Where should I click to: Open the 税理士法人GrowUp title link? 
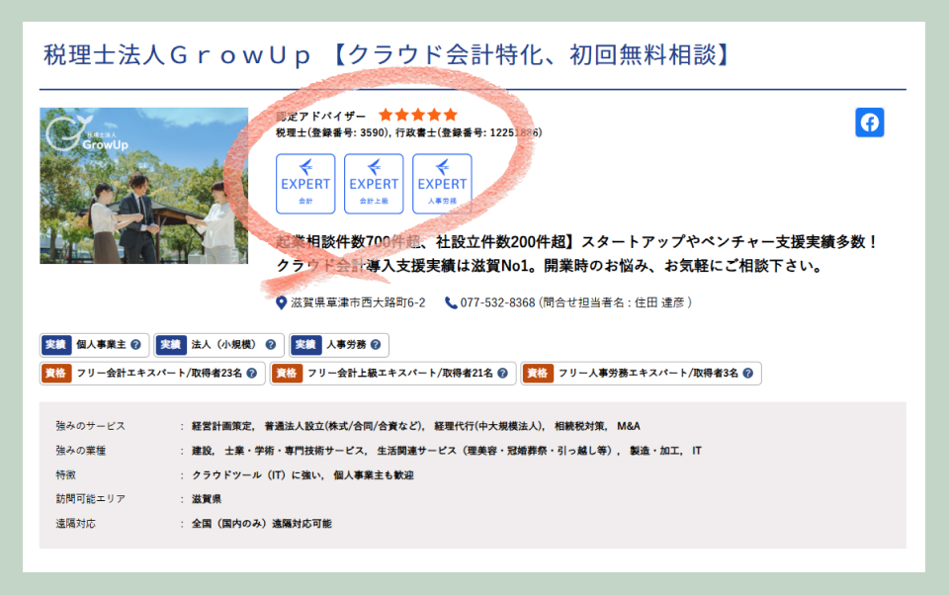pos(388,54)
